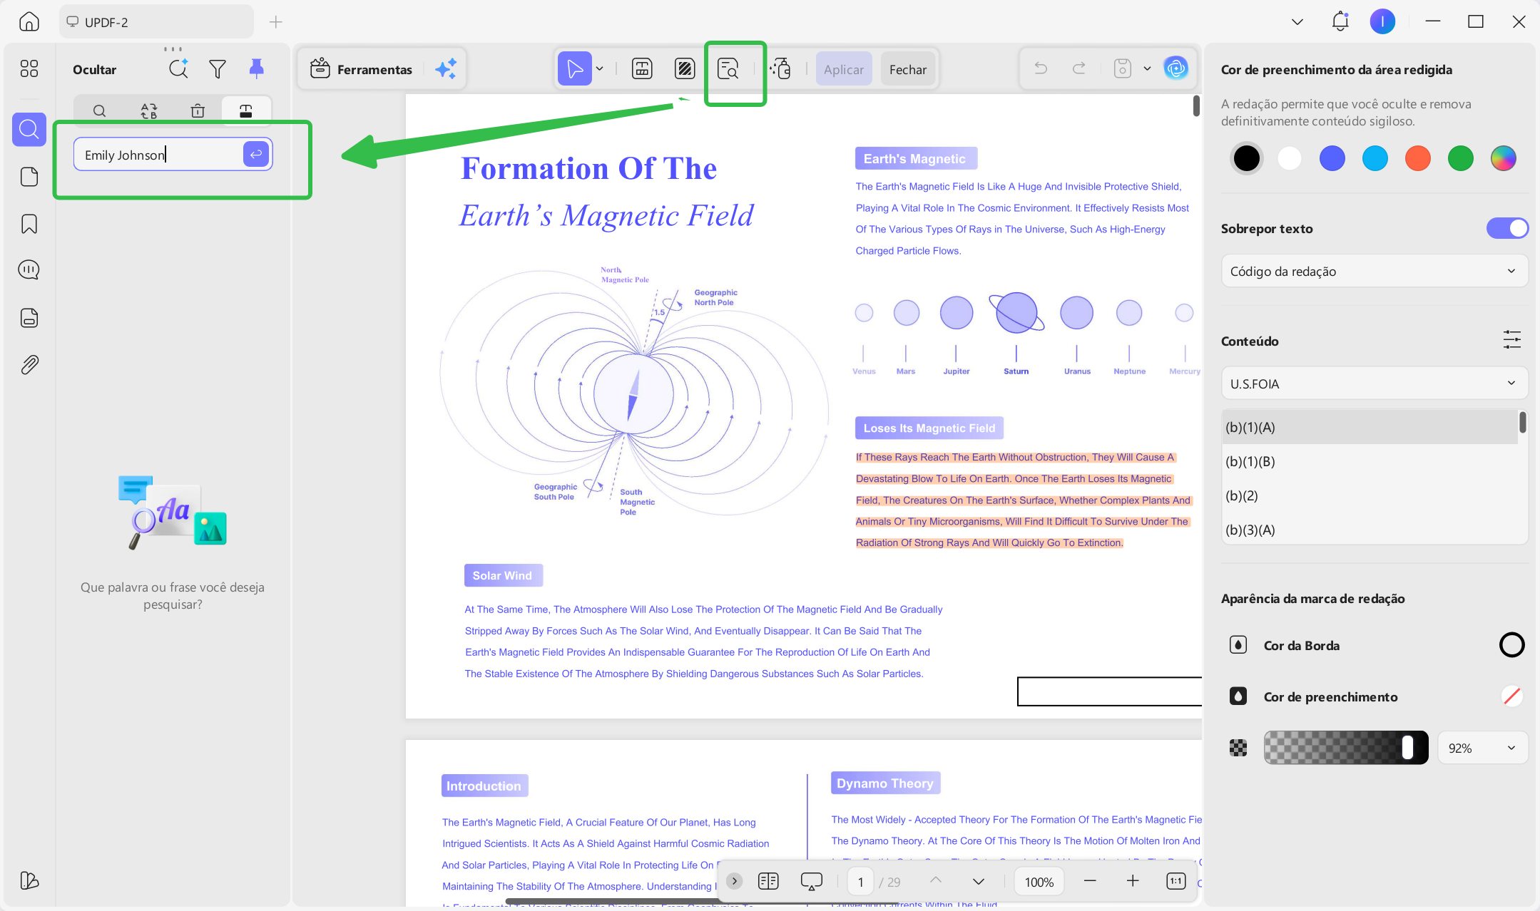Select the (b)(2) redaction code
This screenshot has height=911, width=1540.
click(1370, 495)
